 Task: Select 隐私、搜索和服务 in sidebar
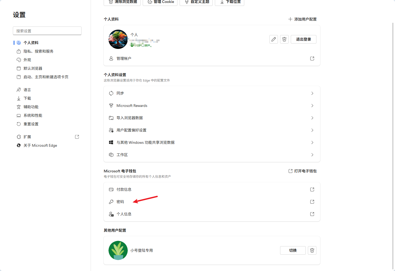pyautogui.click(x=38, y=51)
